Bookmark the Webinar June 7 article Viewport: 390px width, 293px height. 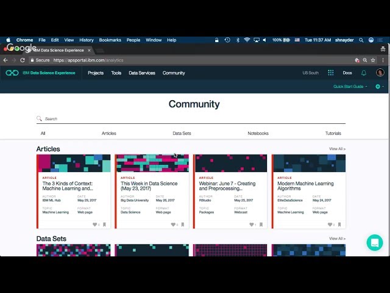click(261, 225)
